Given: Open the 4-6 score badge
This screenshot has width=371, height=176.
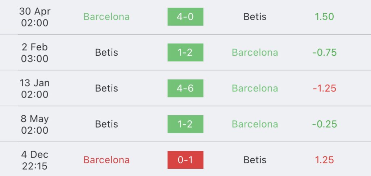Looking at the screenshot, I should coord(185,88).
